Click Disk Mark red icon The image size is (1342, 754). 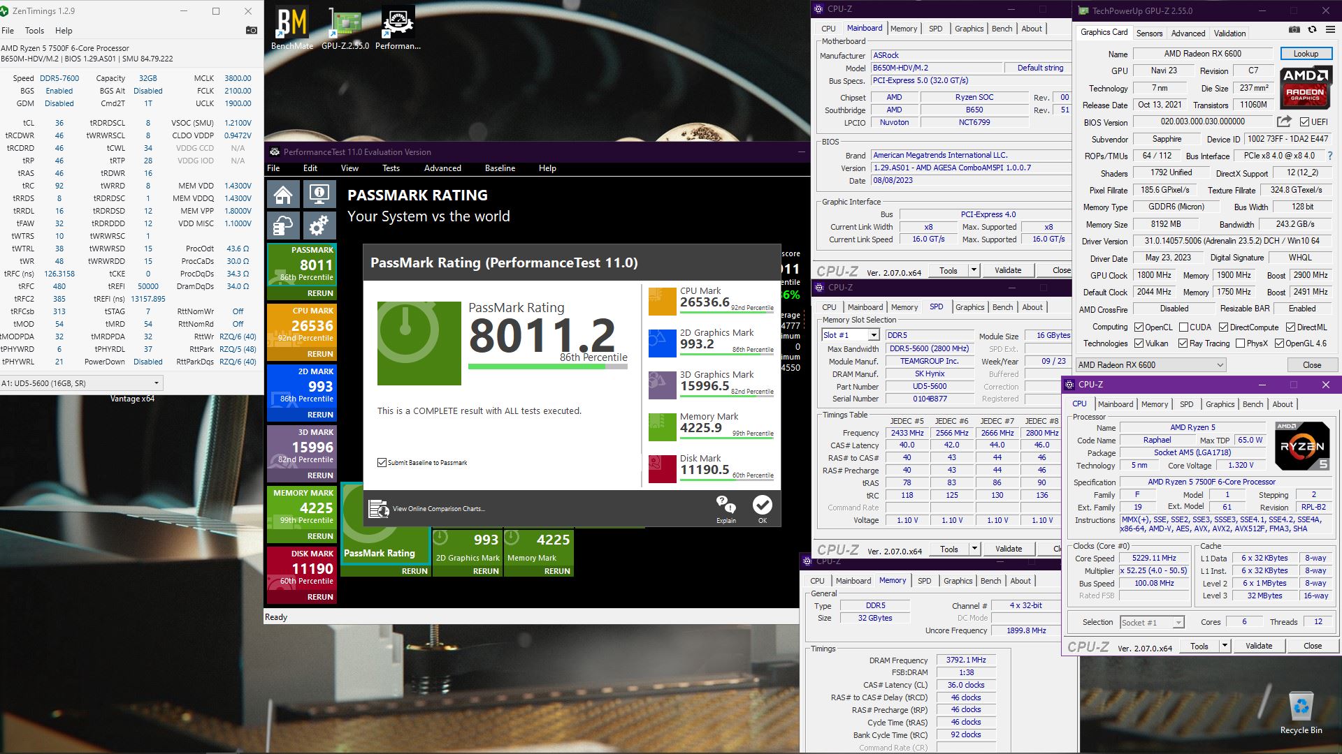coord(662,469)
